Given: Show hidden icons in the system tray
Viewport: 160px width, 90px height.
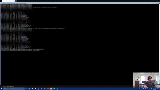Looking at the screenshot, I should point(139,89).
